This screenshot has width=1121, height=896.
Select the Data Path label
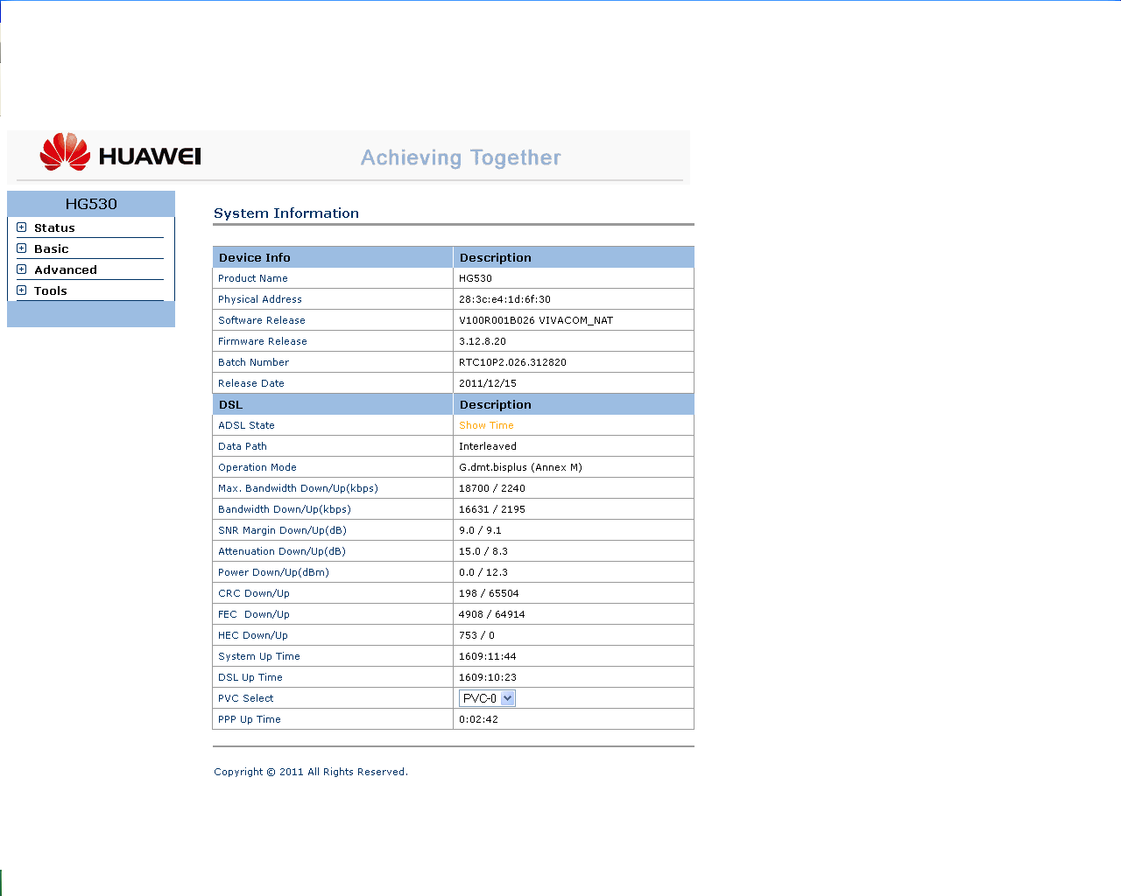click(x=243, y=446)
